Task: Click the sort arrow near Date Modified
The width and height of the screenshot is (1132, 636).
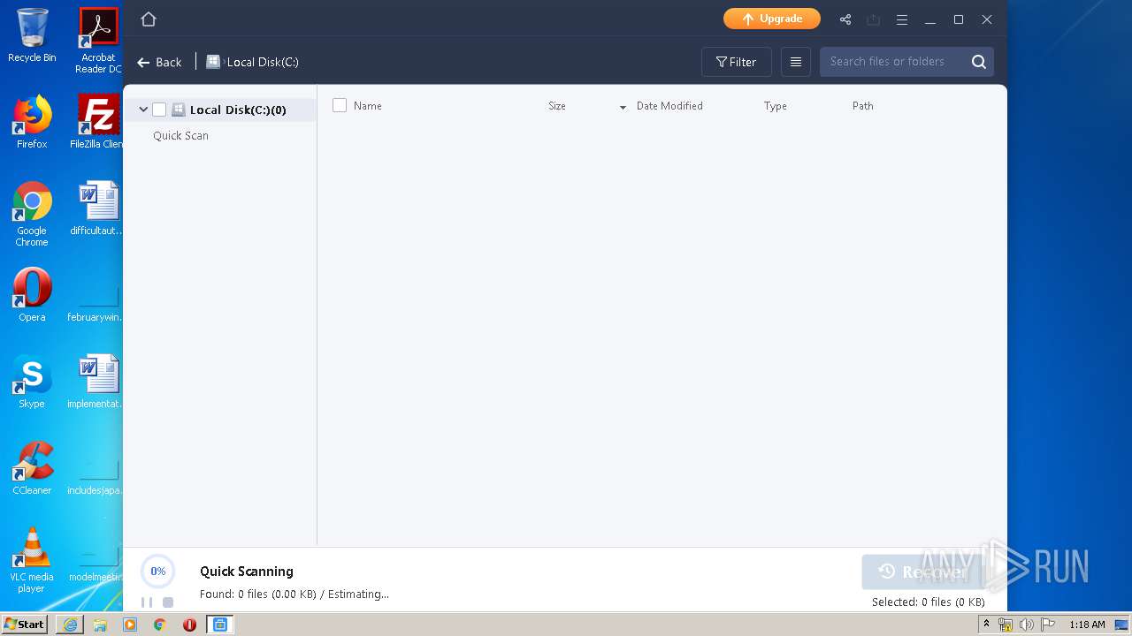Action: [x=623, y=107]
